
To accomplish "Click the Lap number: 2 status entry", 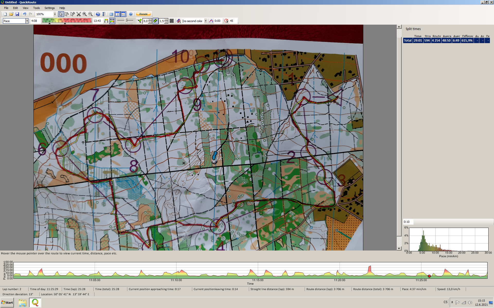I will click(12, 289).
